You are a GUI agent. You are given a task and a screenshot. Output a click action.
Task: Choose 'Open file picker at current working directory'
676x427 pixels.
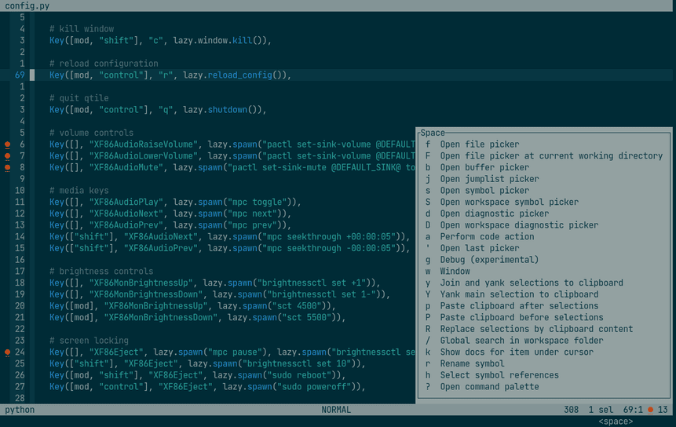click(543, 156)
